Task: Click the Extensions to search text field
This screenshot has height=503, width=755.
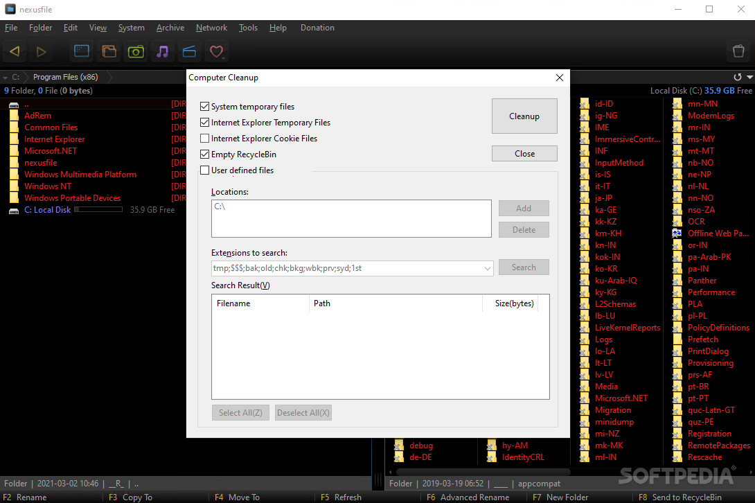Action: (x=347, y=268)
